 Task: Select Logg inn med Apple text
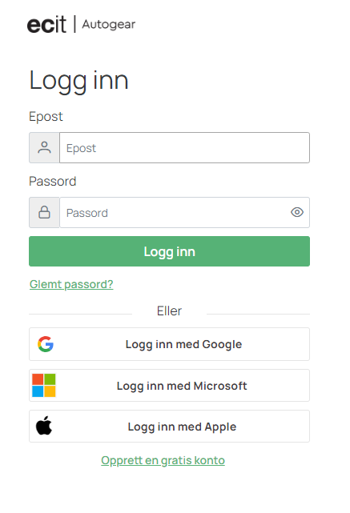click(x=182, y=427)
